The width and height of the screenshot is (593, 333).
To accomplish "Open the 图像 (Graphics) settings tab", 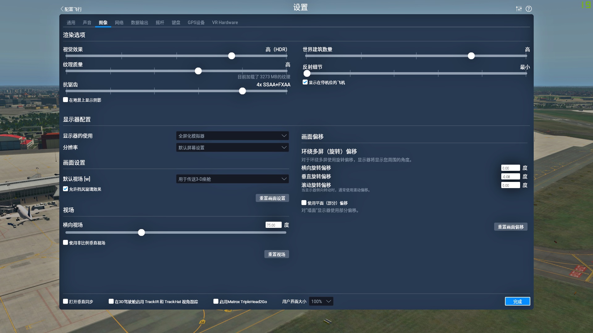I will coord(103,23).
